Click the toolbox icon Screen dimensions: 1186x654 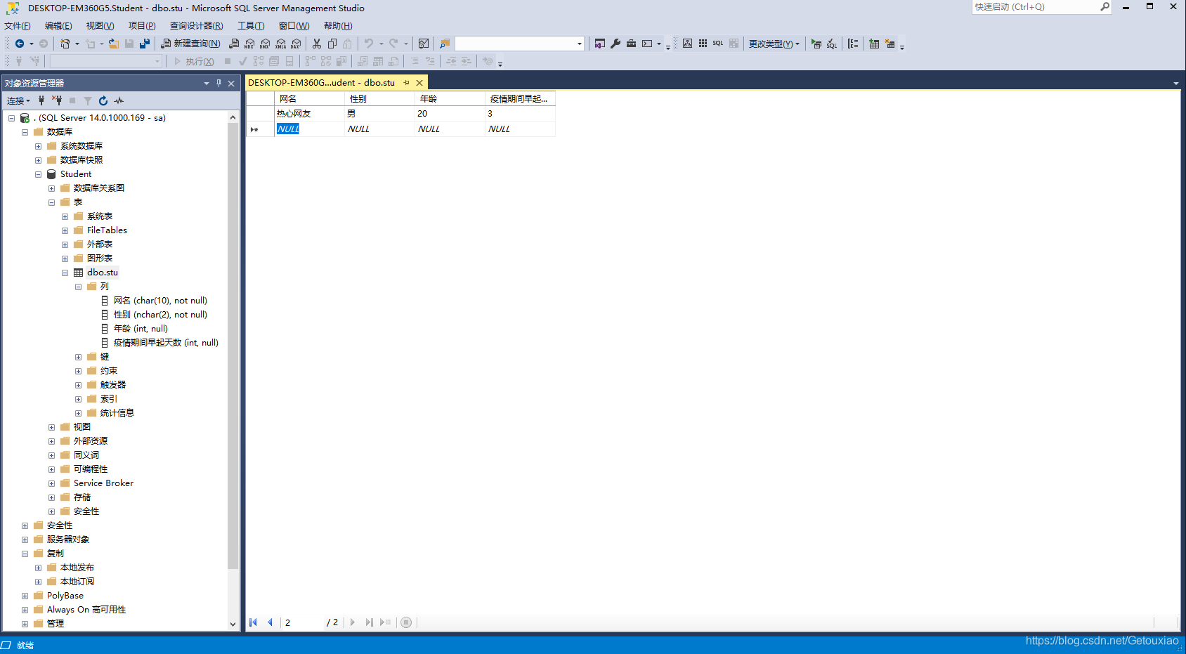[631, 44]
